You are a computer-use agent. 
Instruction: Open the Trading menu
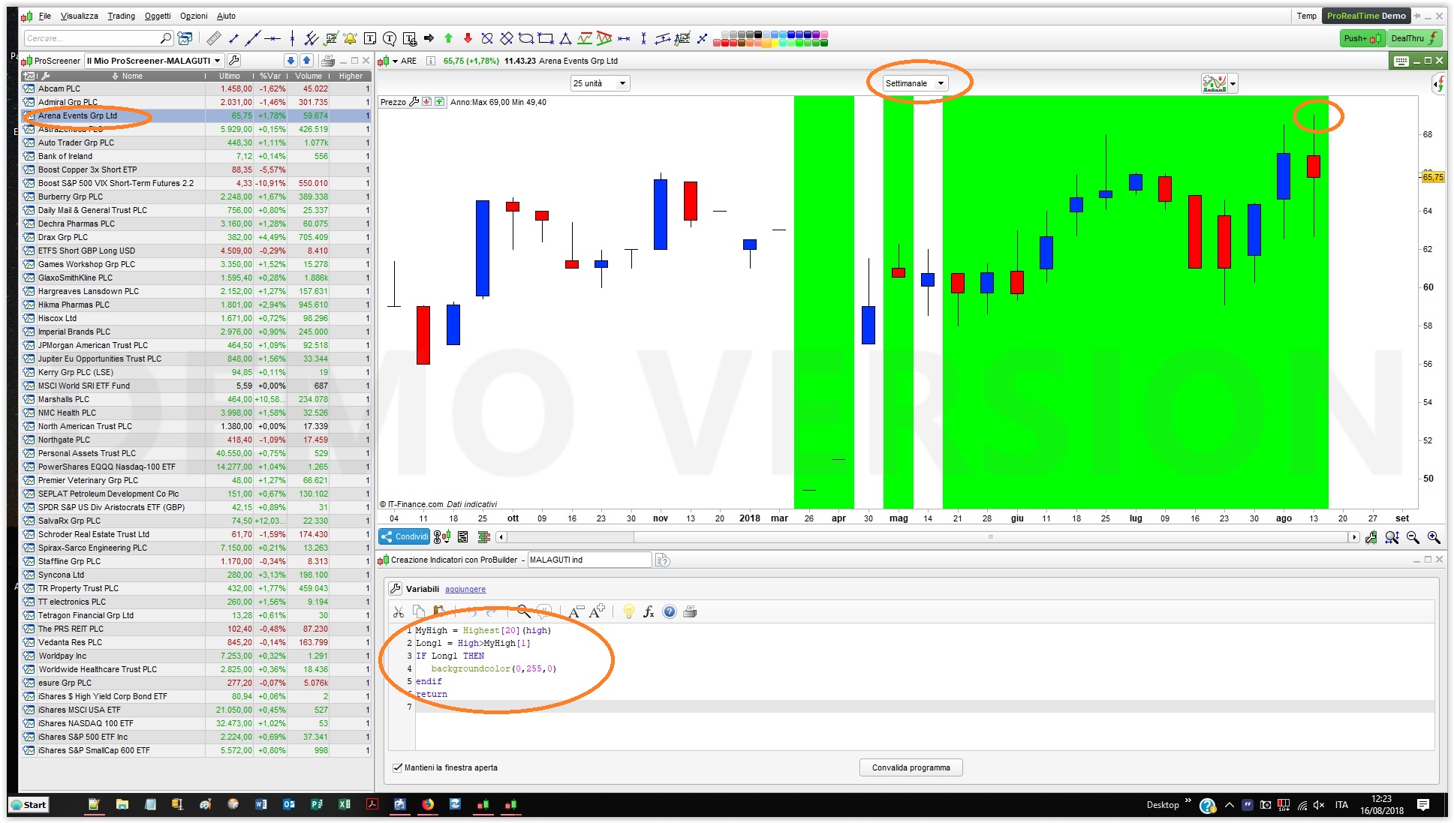point(121,16)
